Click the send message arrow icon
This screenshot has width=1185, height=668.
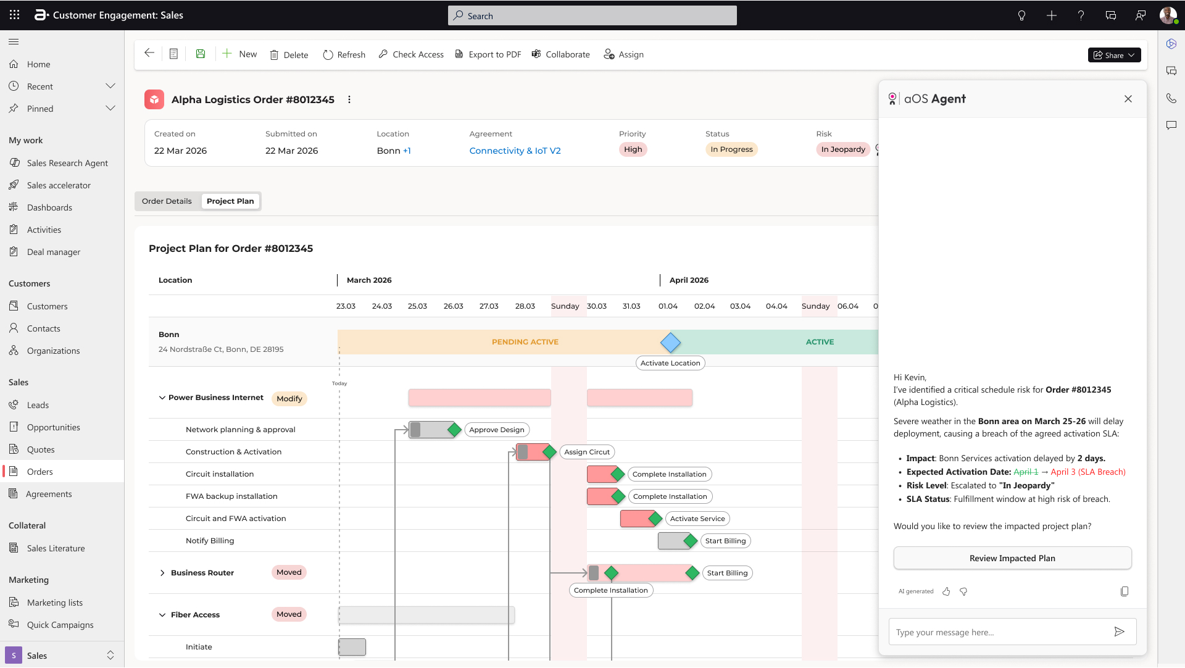[x=1119, y=632]
